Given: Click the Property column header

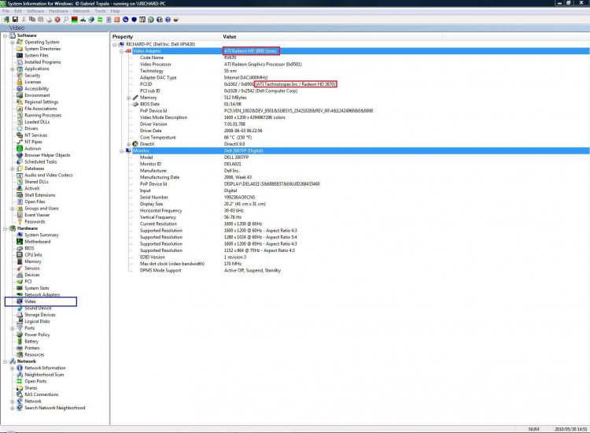Looking at the screenshot, I should click(166, 36).
